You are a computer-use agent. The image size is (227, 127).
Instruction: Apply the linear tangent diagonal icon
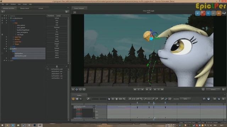[153, 99]
